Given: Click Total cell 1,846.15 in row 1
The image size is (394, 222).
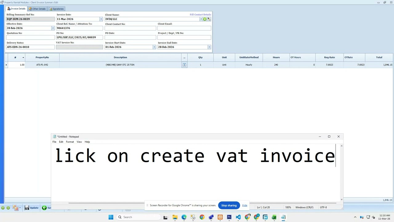Looking at the screenshot, I should click(379, 65).
